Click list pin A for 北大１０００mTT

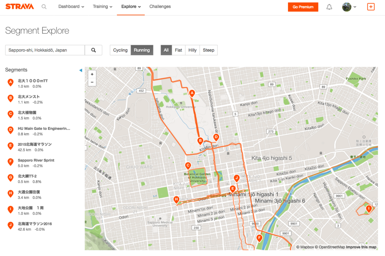[x=10, y=82]
